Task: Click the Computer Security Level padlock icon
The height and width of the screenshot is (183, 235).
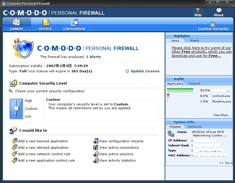Action: click(x=13, y=83)
